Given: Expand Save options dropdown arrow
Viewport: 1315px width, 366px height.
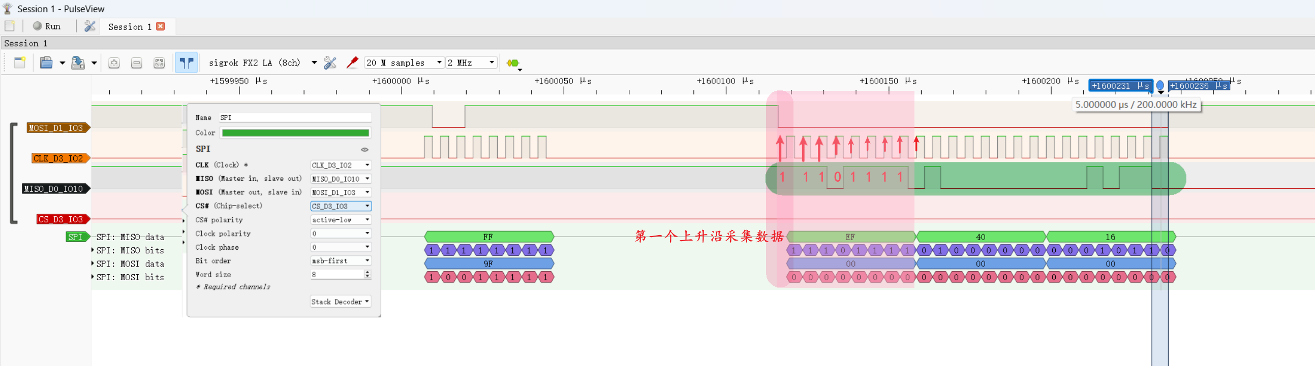Looking at the screenshot, I should pyautogui.click(x=94, y=63).
